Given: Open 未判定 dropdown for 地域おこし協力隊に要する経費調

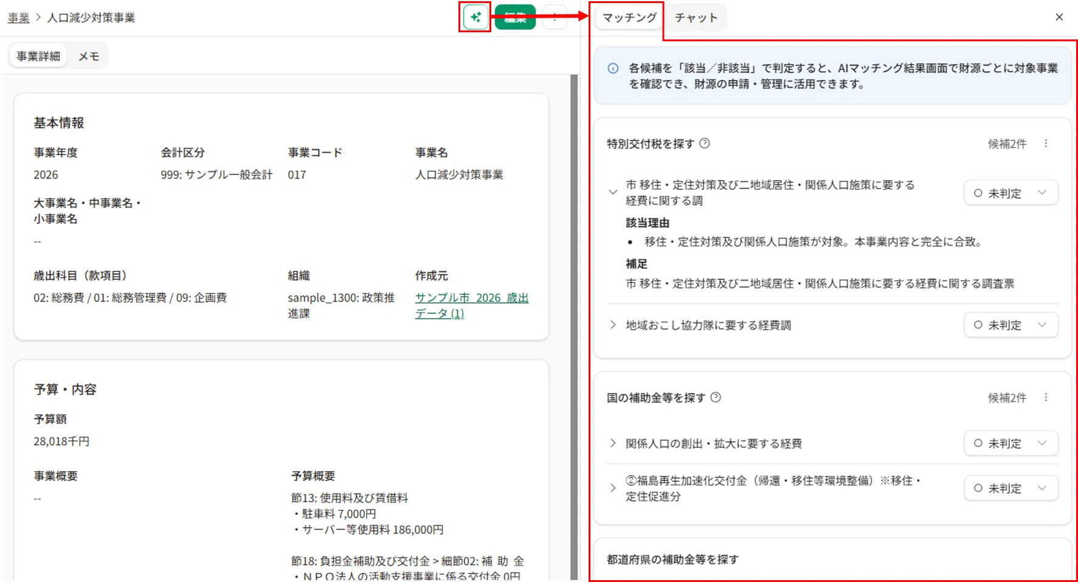Looking at the screenshot, I should [1011, 325].
